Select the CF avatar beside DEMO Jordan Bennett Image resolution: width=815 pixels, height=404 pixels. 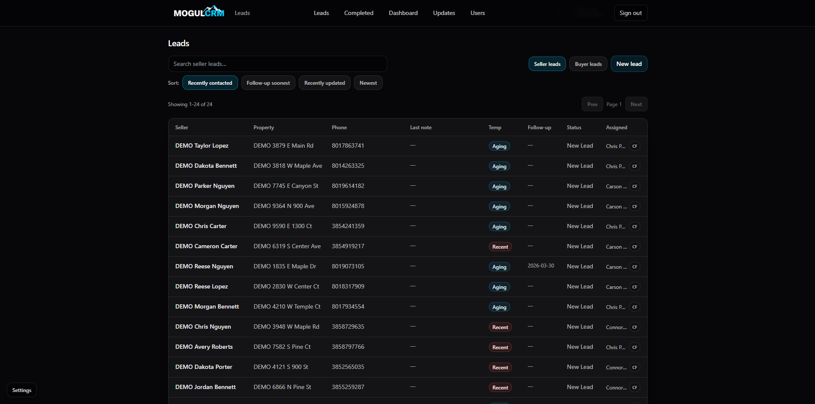coord(635,387)
